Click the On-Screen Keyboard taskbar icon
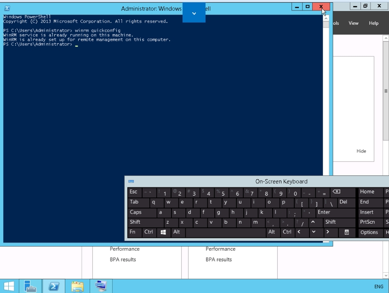Viewport: 389px width, 293px height. 101,286
